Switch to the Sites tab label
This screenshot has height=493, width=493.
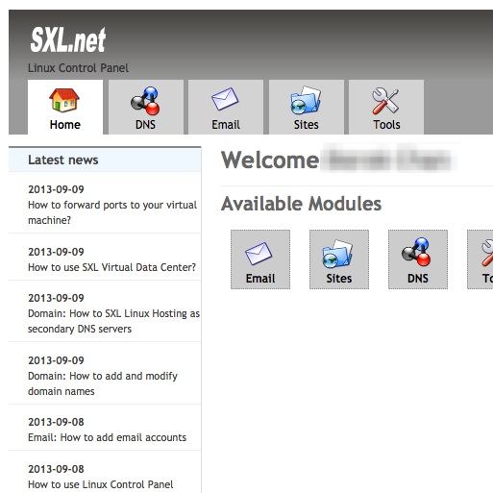(307, 125)
